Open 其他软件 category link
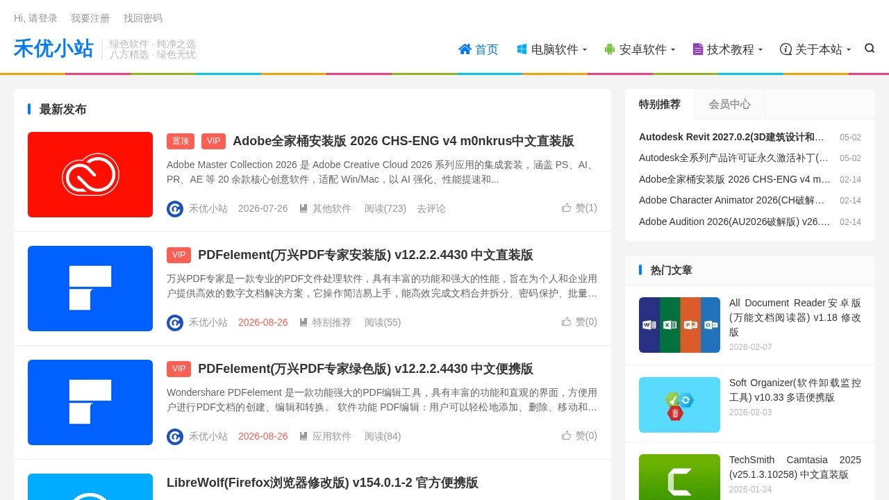The width and height of the screenshot is (889, 500). pyautogui.click(x=332, y=208)
